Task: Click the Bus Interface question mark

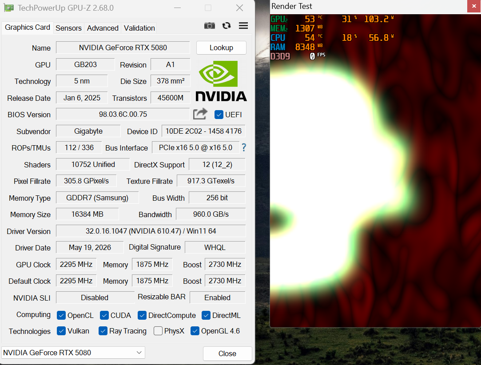Action: pos(244,147)
